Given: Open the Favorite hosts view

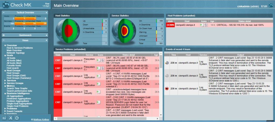Looking at the screenshot, I should click(14, 66).
